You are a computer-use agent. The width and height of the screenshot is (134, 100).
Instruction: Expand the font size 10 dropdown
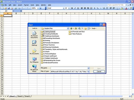pos(69,8)
